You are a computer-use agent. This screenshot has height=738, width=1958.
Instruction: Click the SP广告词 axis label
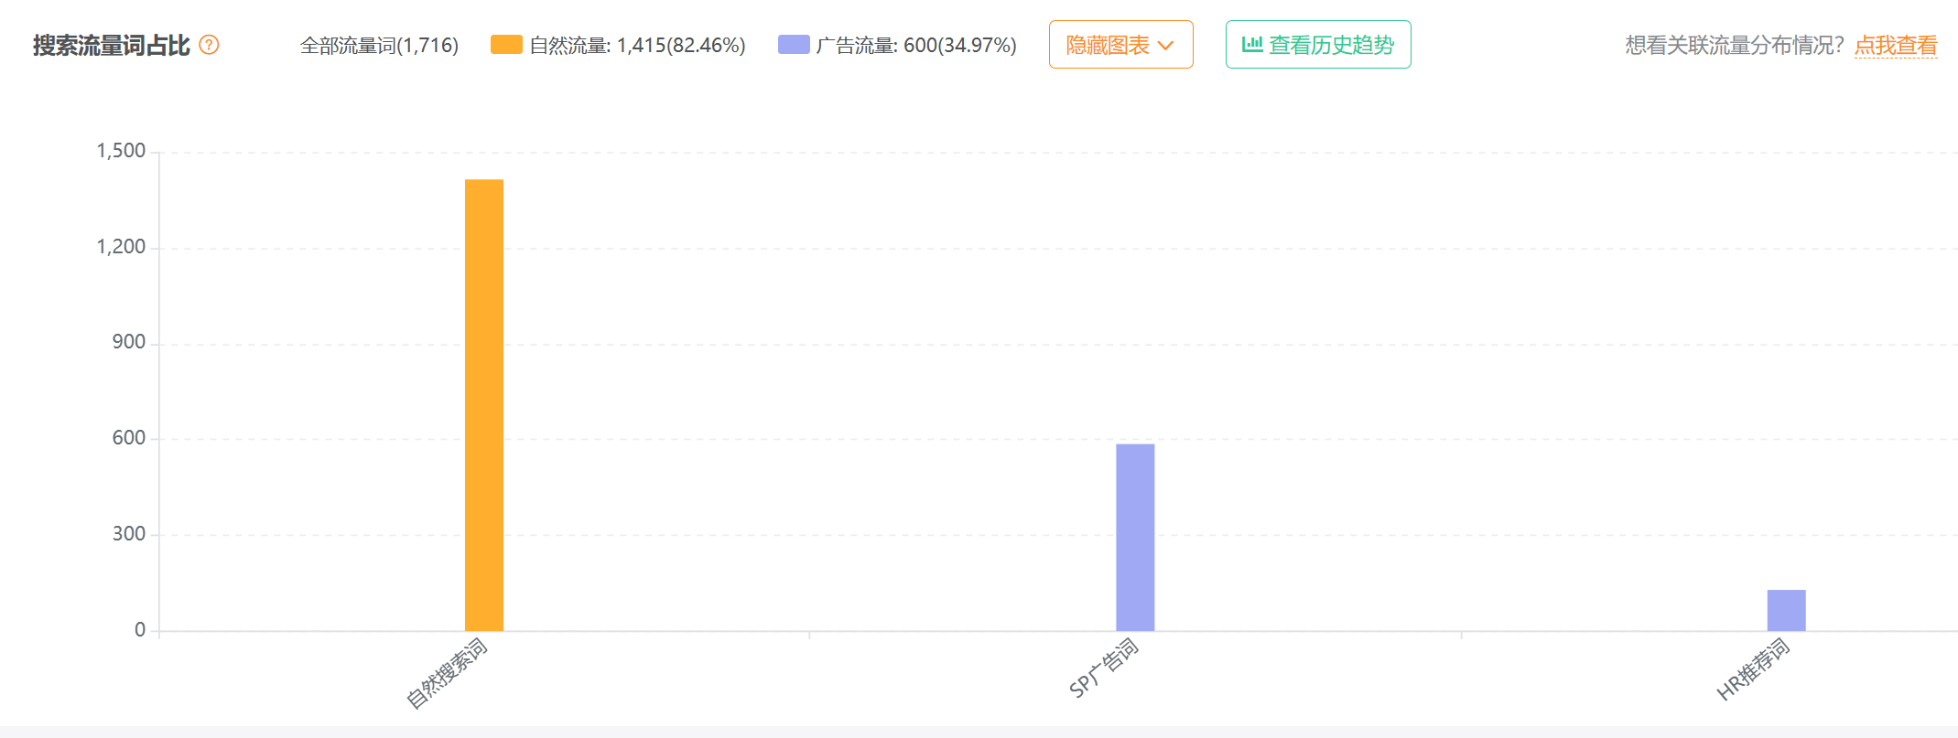point(1103,668)
